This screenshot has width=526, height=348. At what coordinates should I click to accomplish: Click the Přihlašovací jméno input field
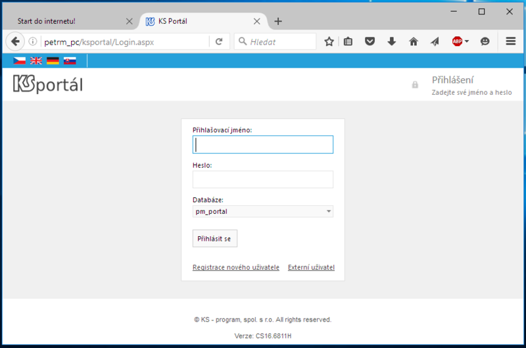pos(262,145)
